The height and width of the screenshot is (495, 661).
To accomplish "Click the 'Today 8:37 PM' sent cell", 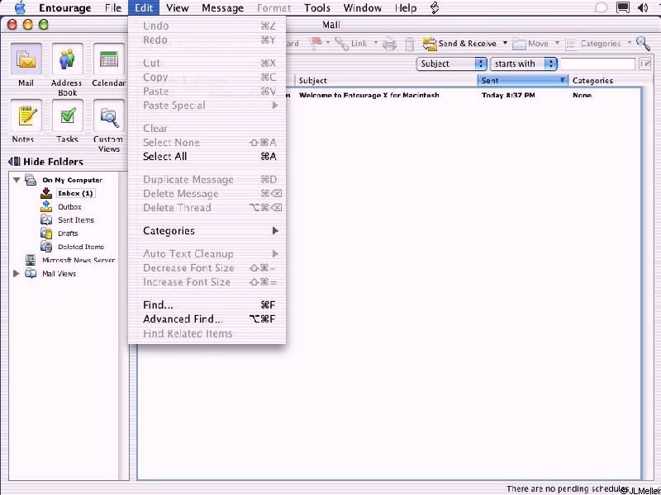I will 508,95.
